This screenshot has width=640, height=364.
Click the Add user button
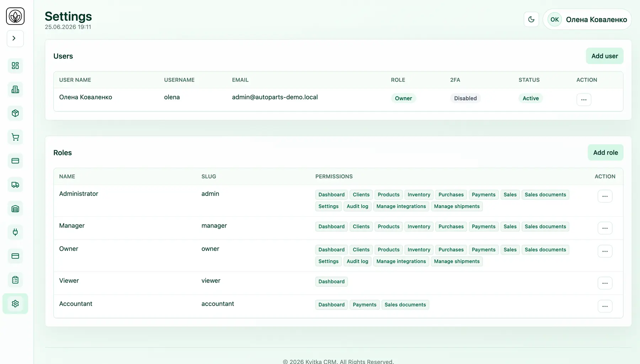604,56
